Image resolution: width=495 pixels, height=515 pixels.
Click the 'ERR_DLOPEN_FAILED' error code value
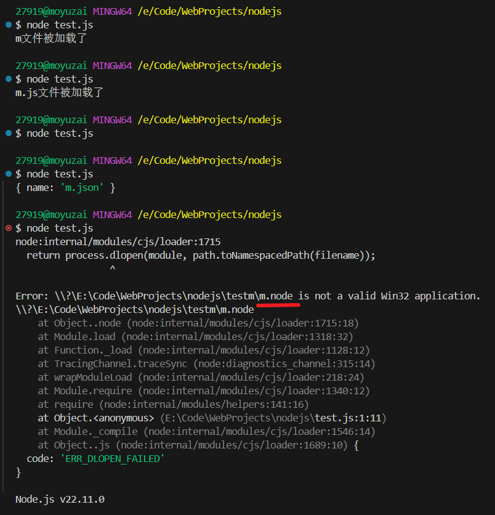coord(112,458)
